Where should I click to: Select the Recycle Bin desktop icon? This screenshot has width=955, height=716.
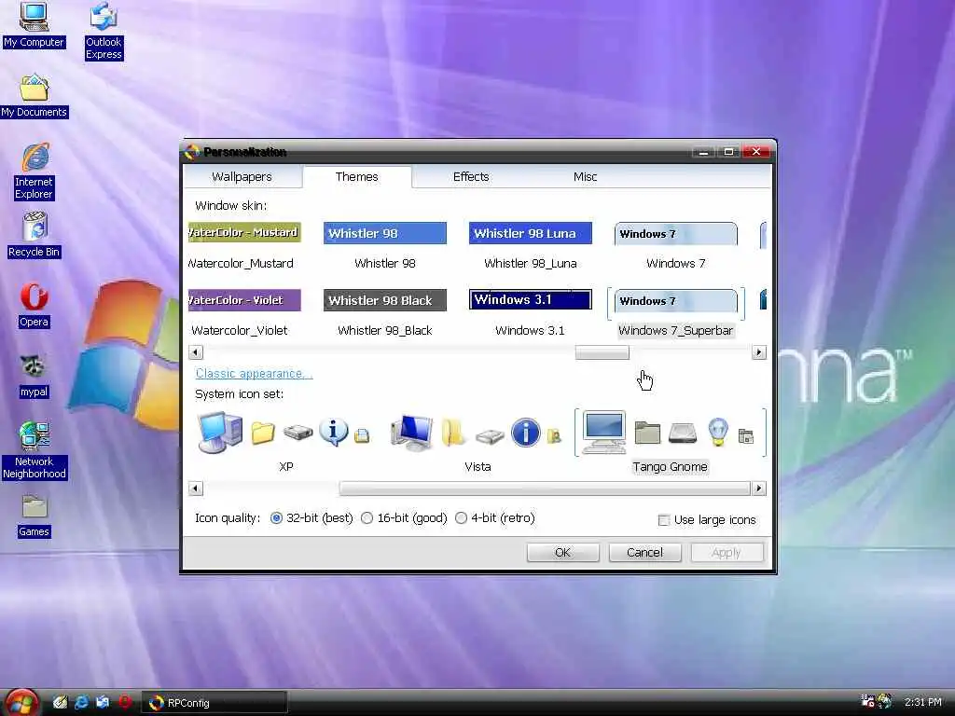point(35,235)
